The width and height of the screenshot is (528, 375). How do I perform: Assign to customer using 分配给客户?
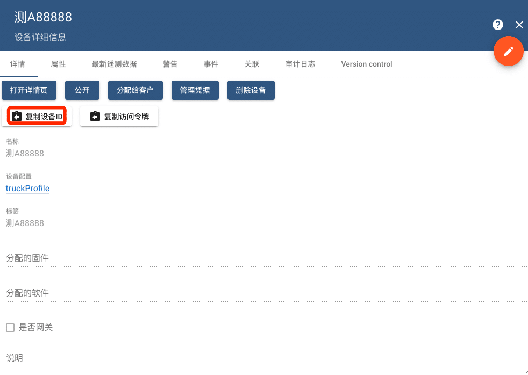point(135,90)
